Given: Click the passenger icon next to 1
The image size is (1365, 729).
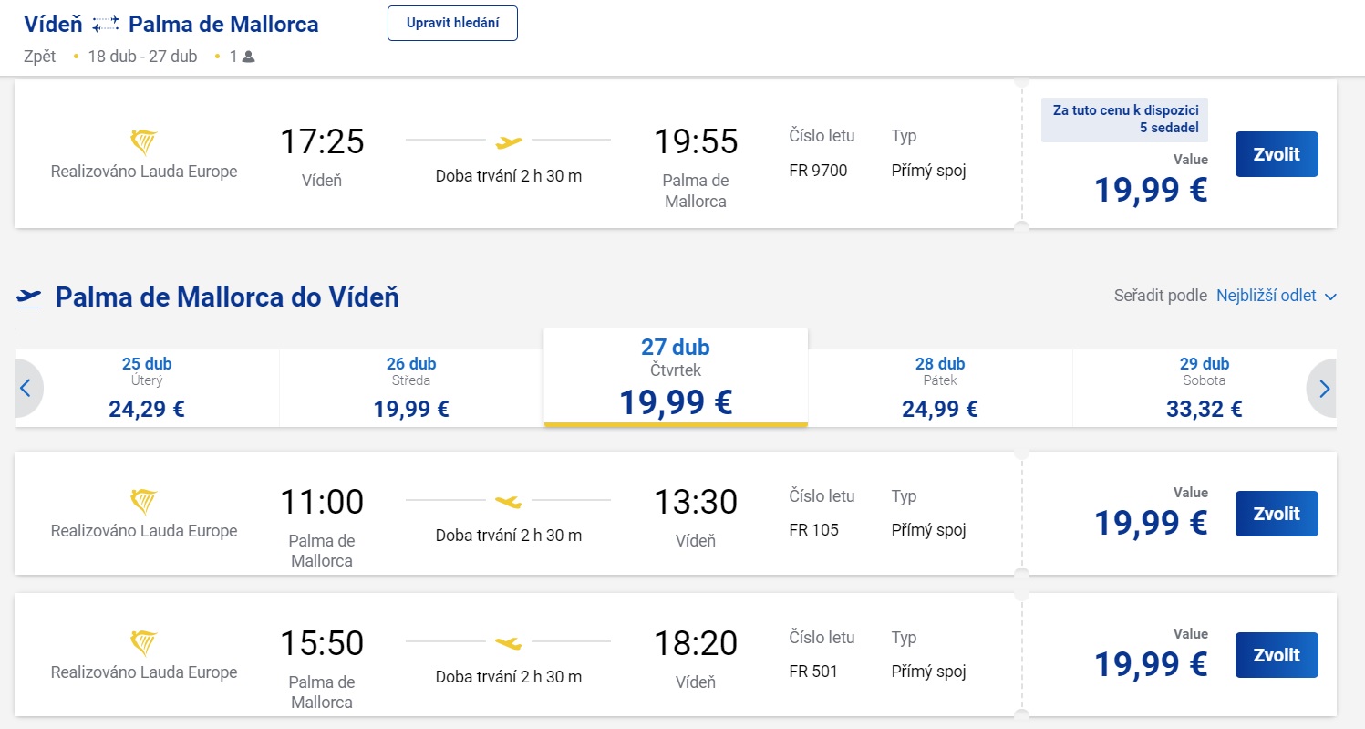Looking at the screenshot, I should coord(249,57).
